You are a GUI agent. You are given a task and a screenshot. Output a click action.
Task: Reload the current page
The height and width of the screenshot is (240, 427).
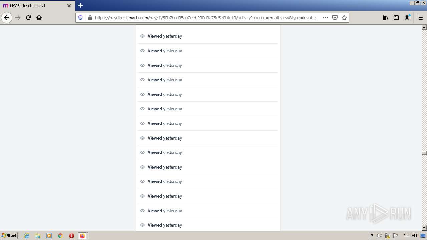[x=28, y=18]
